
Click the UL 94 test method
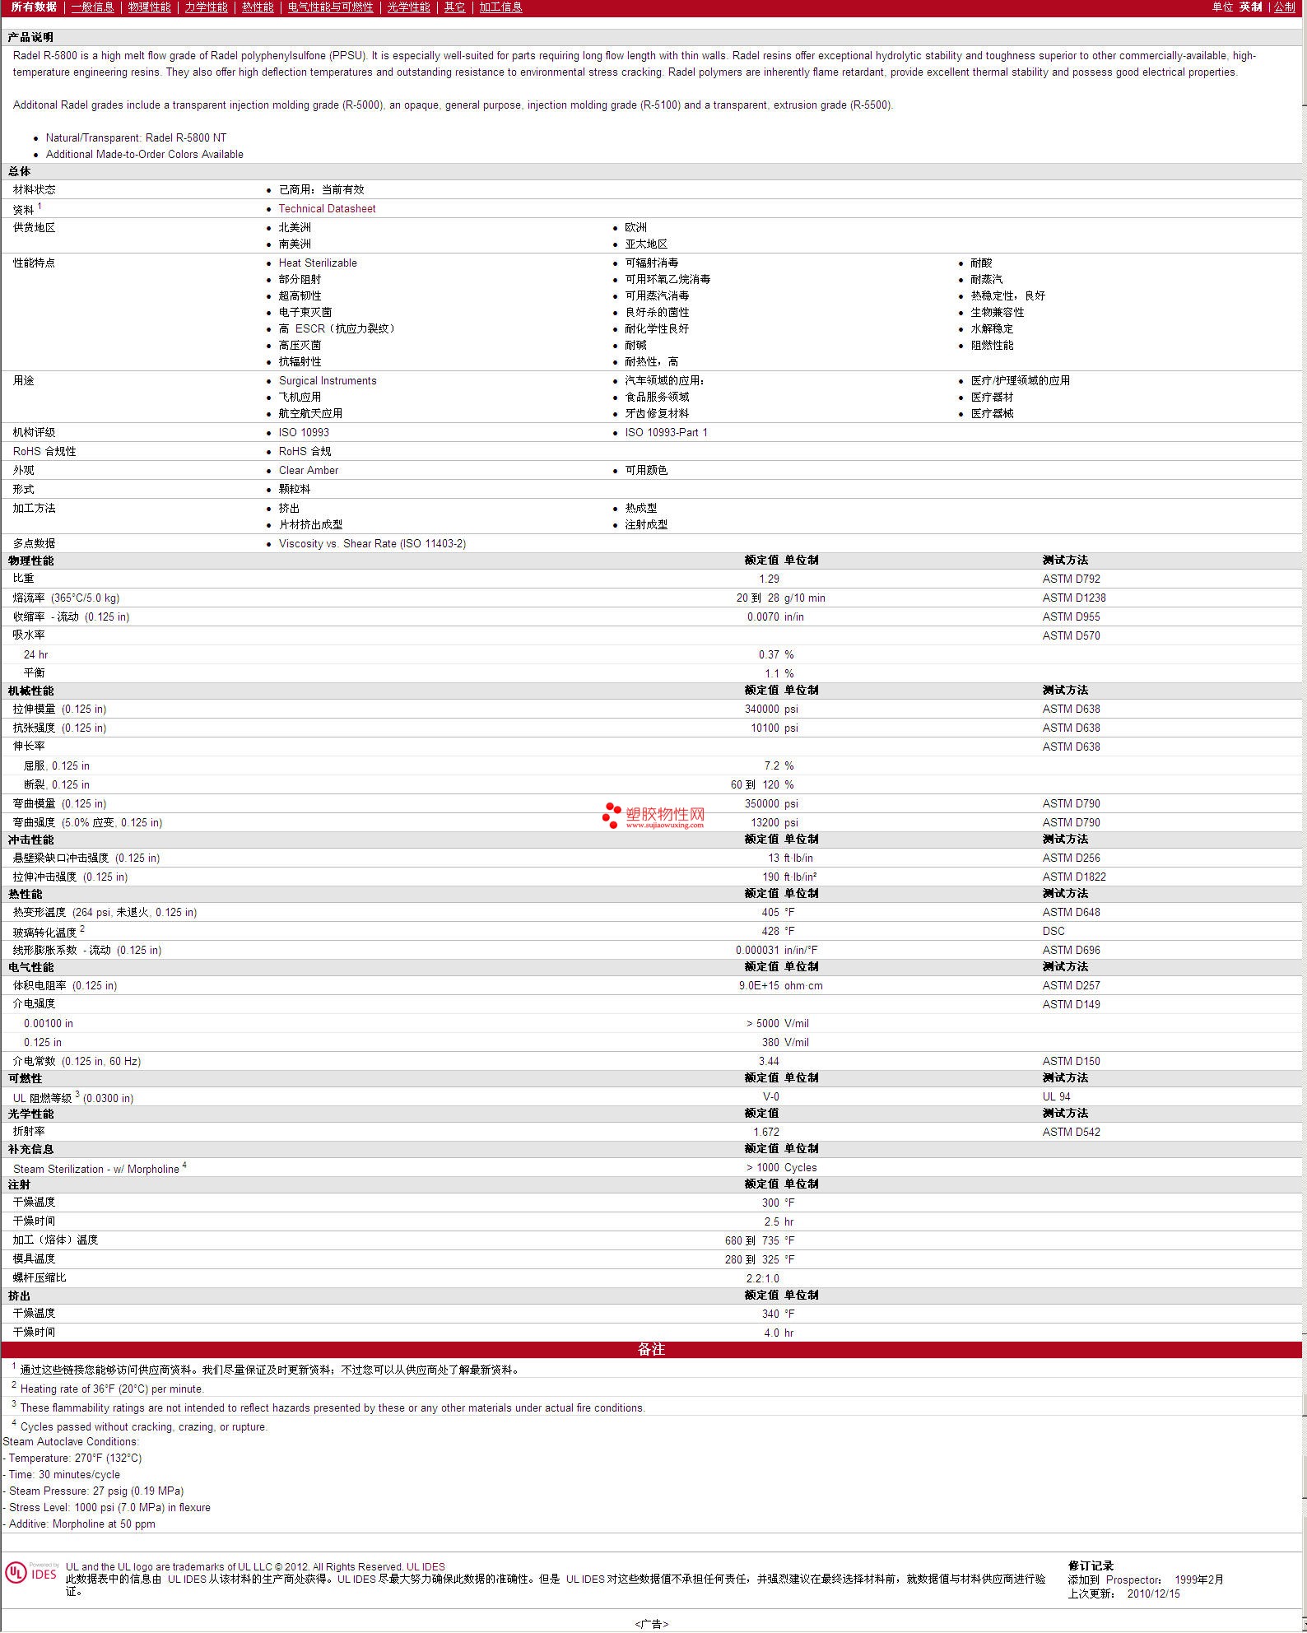point(1057,1097)
